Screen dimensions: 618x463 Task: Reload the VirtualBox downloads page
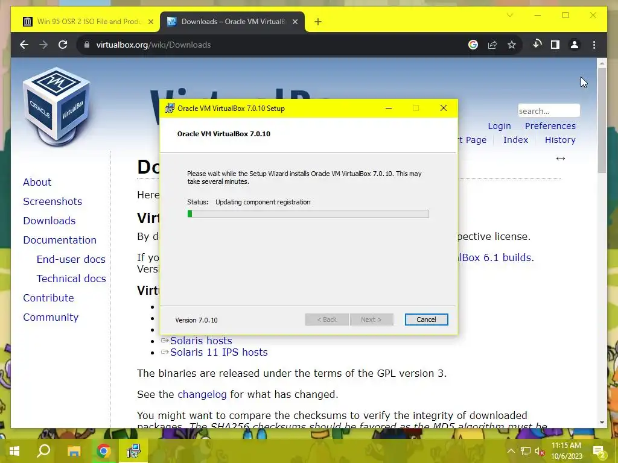63,45
